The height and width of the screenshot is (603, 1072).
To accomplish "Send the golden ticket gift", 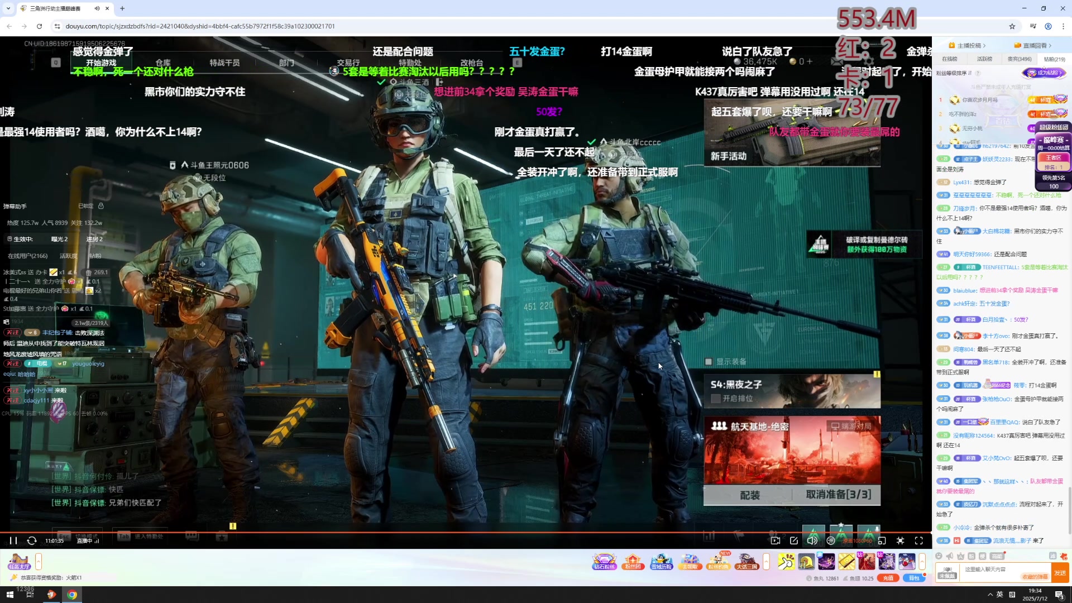I will point(846,562).
